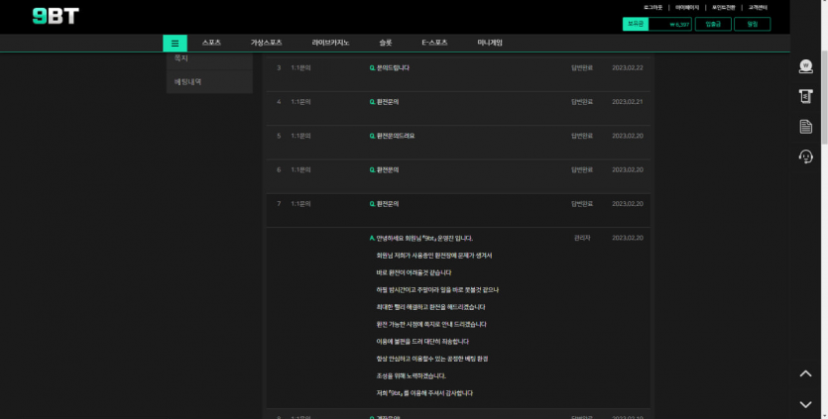The width and height of the screenshot is (828, 419).
Task: Click the cash withdrawal icon in sidebar
Action: 805,96
